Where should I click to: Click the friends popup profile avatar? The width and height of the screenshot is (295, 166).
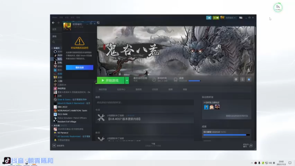(67, 26)
